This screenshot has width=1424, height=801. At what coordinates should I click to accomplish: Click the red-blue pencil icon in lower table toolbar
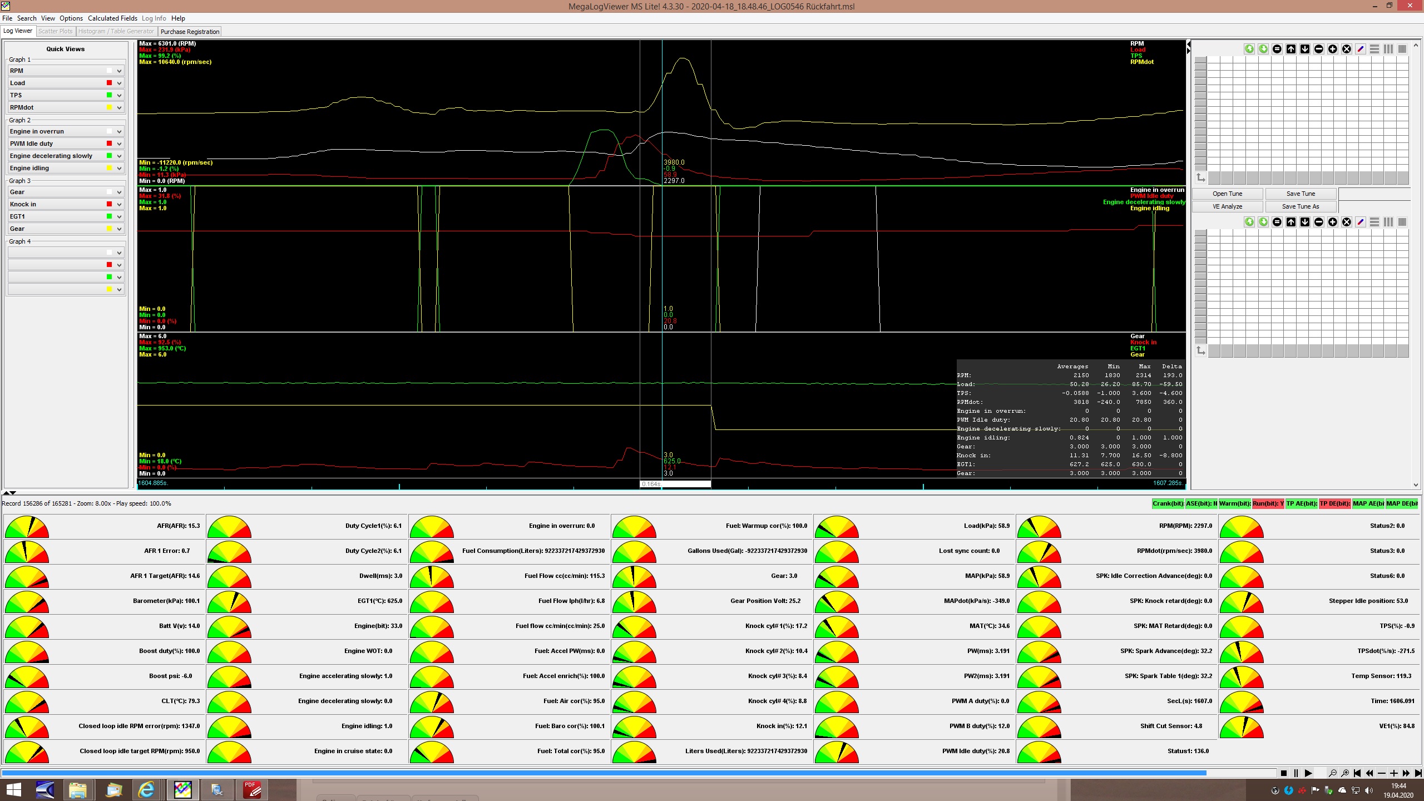pos(1361,222)
